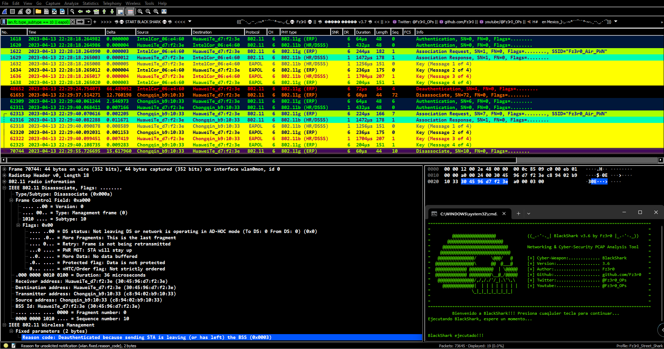Stop the running capture

click(12, 11)
